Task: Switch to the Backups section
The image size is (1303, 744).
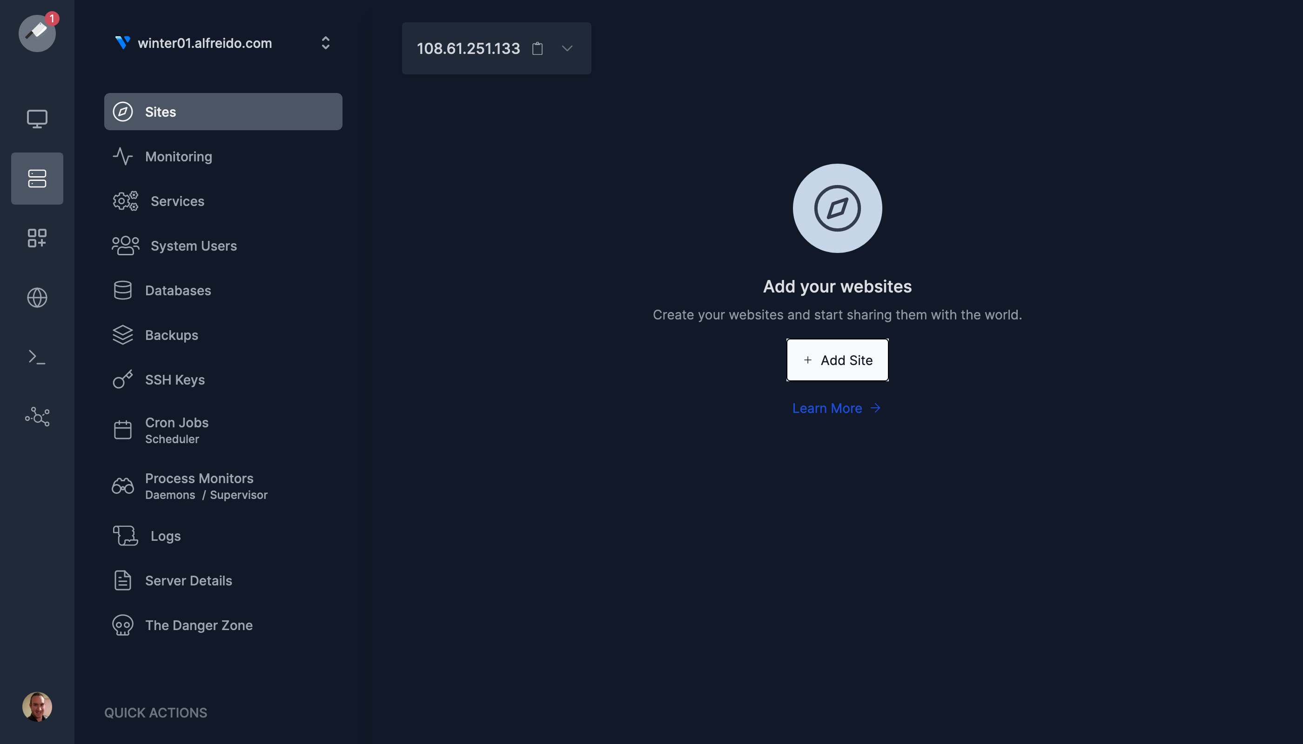Action: [171, 335]
